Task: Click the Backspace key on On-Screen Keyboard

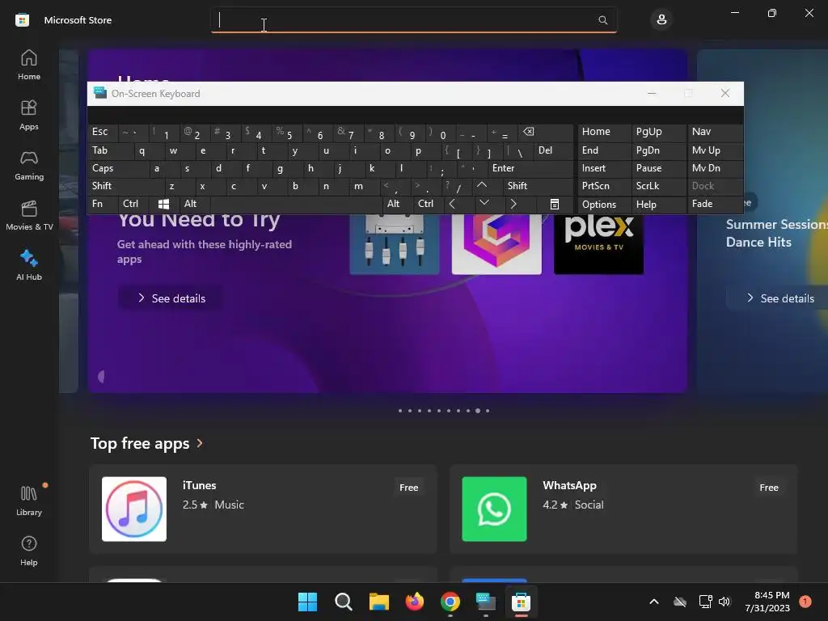Action: [x=547, y=132]
